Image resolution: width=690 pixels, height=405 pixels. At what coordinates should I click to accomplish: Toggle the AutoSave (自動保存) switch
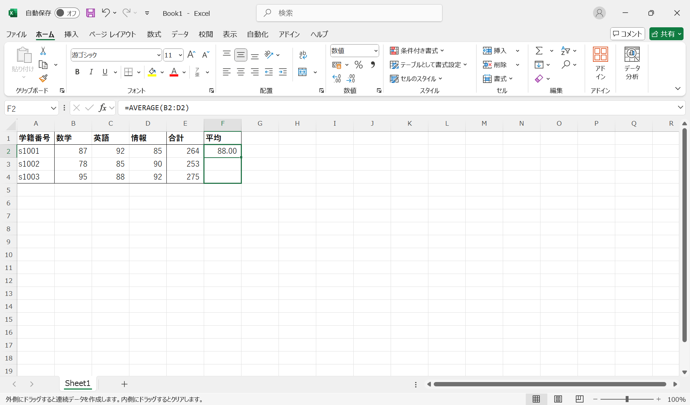[67, 13]
